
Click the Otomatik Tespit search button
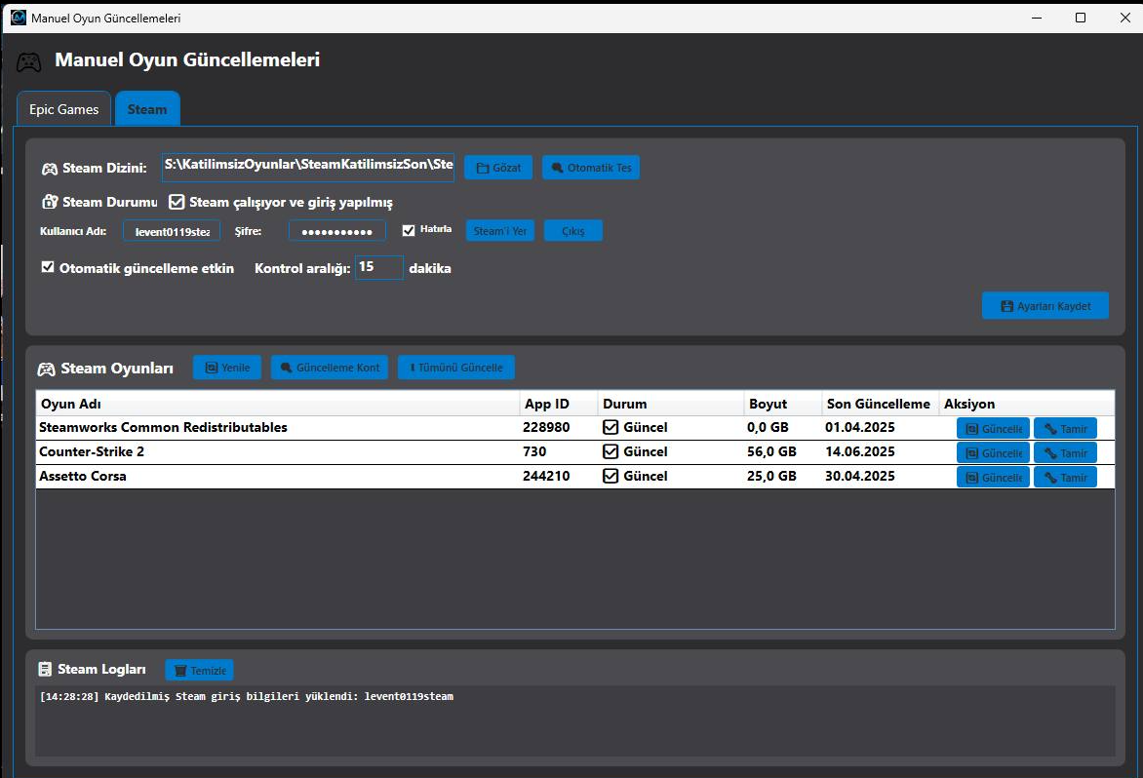pos(591,168)
